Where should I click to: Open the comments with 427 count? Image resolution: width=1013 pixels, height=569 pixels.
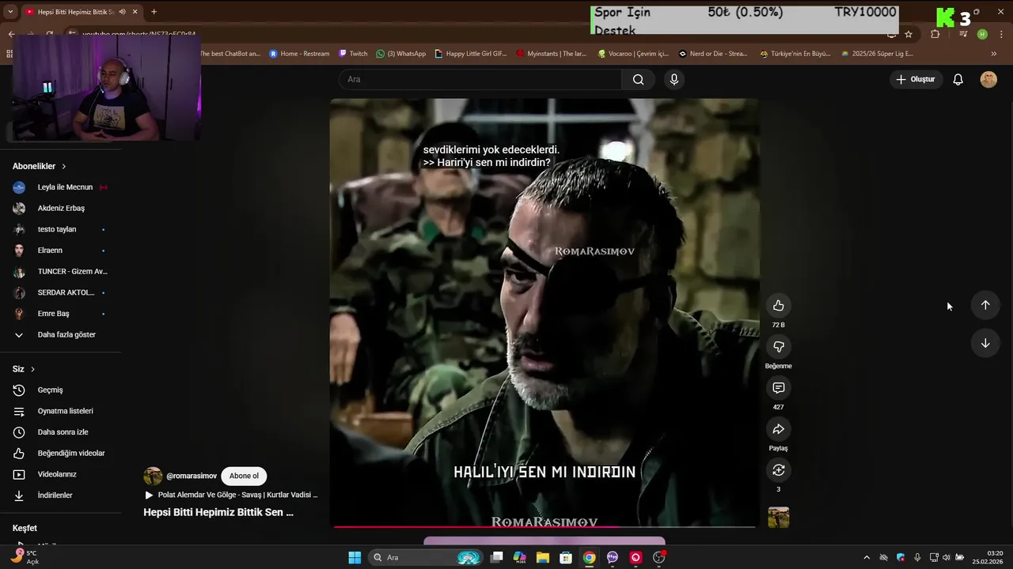(779, 388)
